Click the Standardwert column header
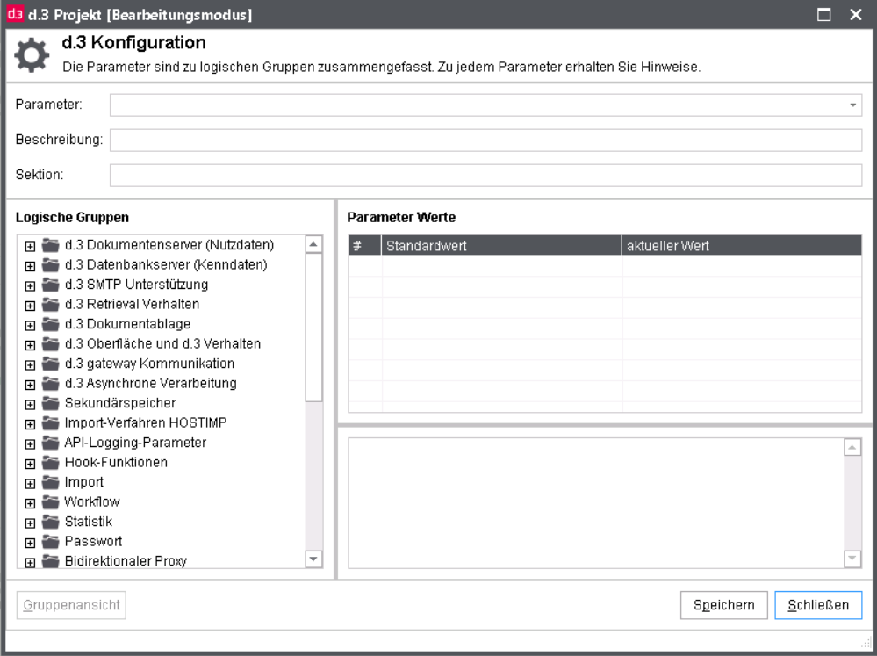This screenshot has width=877, height=656. click(x=501, y=246)
